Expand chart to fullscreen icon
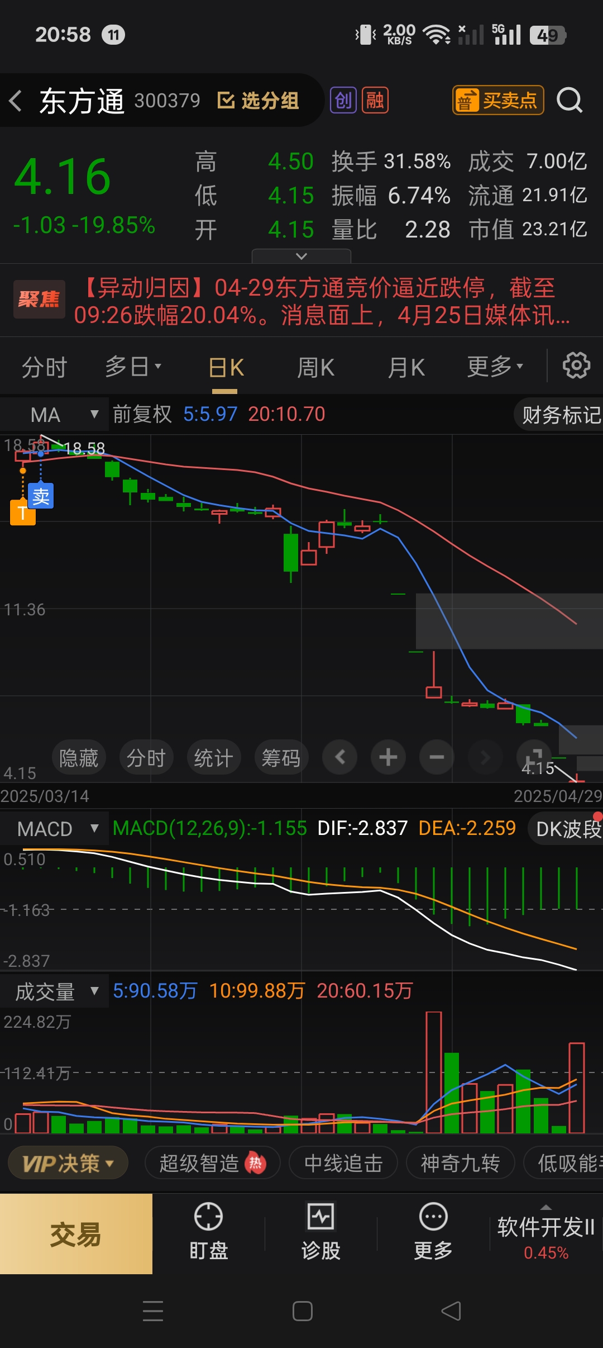The width and height of the screenshot is (603, 1348). pos(534,757)
